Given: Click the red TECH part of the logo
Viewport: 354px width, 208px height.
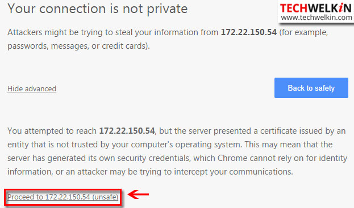Looking at the screenshot, I should pos(294,9).
